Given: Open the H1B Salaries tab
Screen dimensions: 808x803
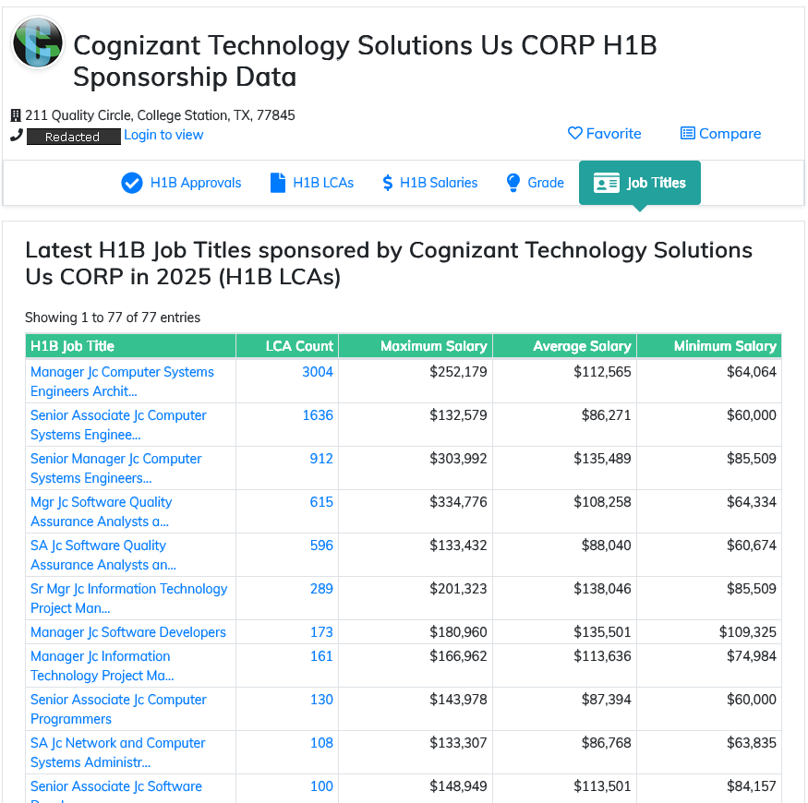Looking at the screenshot, I should [x=438, y=183].
